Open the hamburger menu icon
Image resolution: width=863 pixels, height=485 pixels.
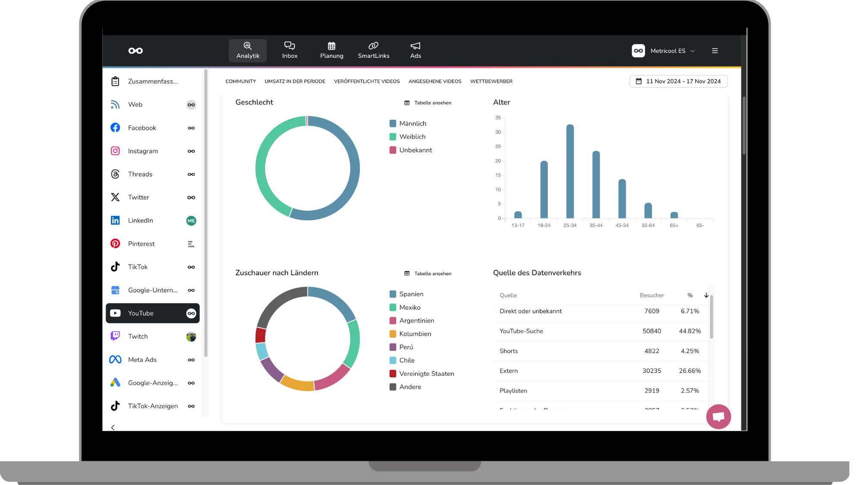click(715, 51)
